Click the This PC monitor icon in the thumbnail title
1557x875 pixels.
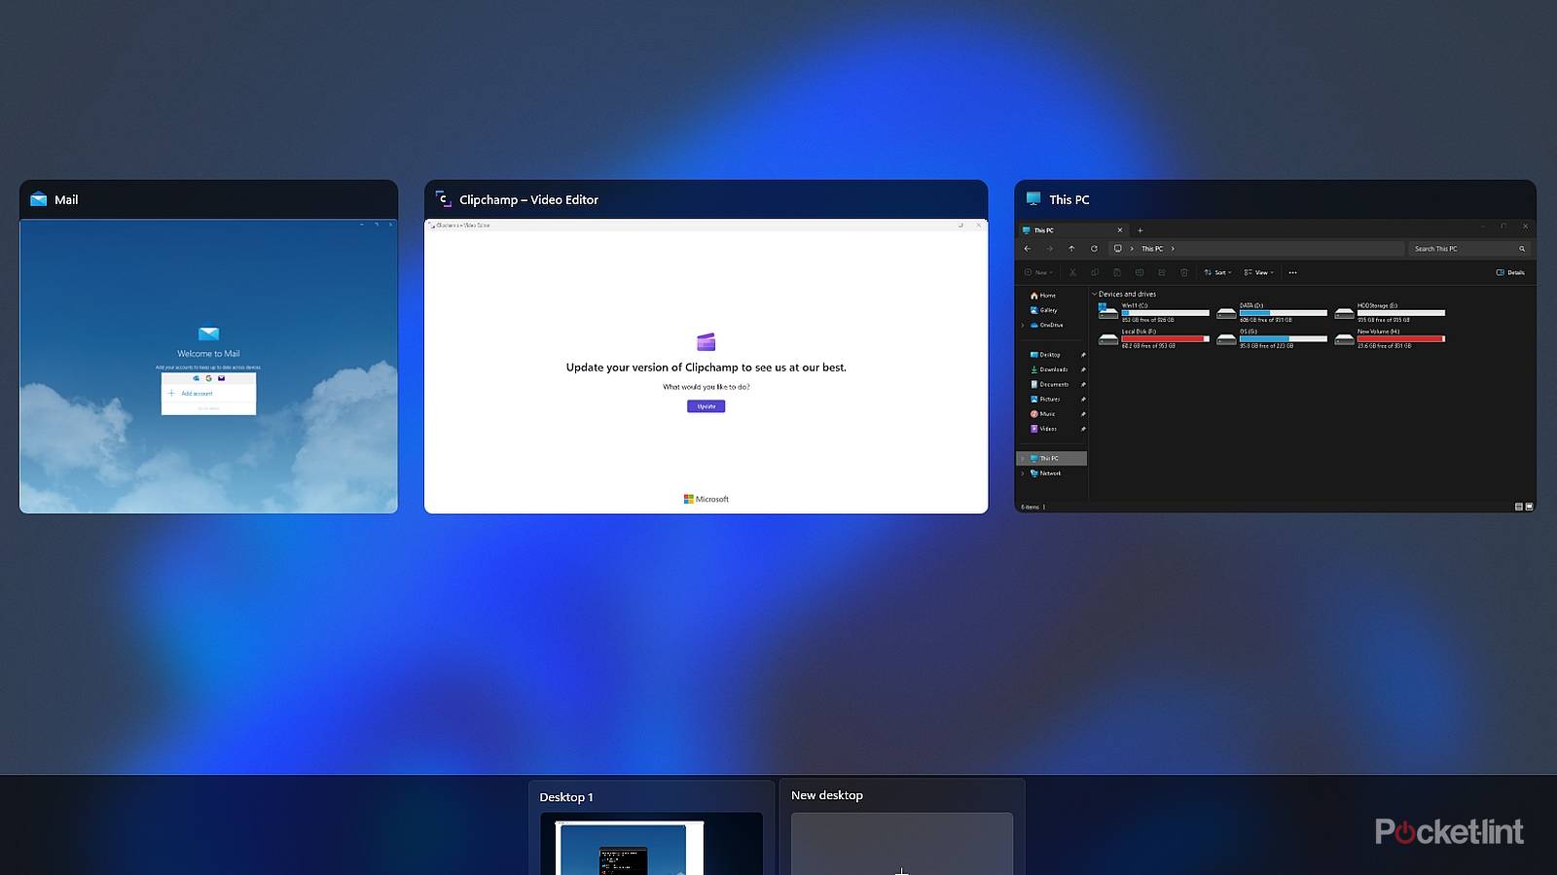click(x=1033, y=199)
